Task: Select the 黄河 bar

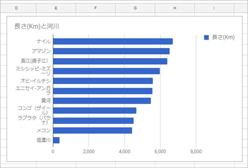Action: [102, 101]
